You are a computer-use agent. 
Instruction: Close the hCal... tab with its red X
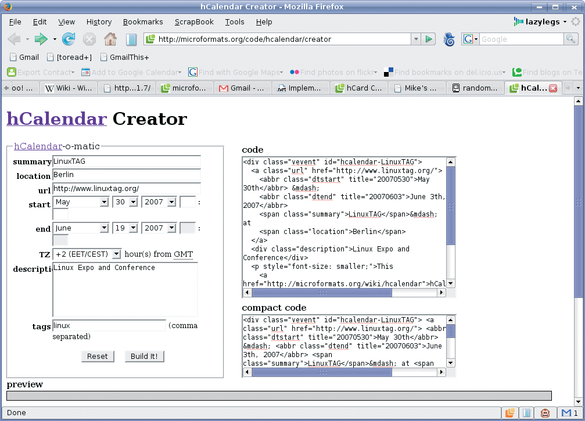[553, 88]
